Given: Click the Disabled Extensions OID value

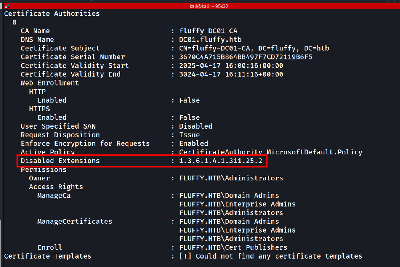Looking at the screenshot, I should pos(221,160).
